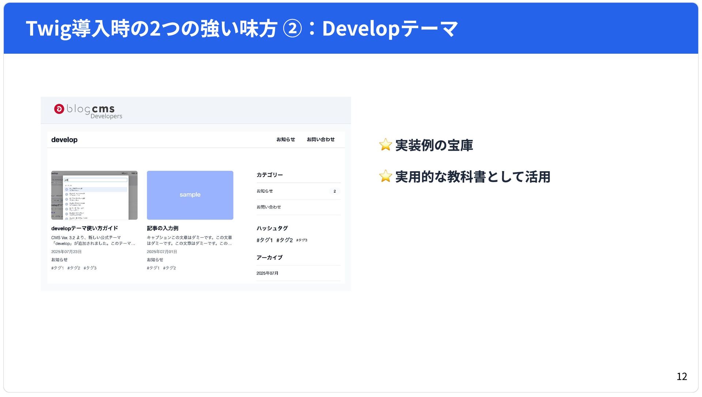Open the お知らせ navigation menu item

pyautogui.click(x=286, y=140)
